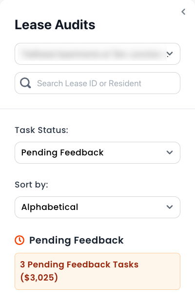Viewport: 195px width, 303px height.
Task: Select the 3 Pending Feedback Tasks banner
Action: point(97,271)
